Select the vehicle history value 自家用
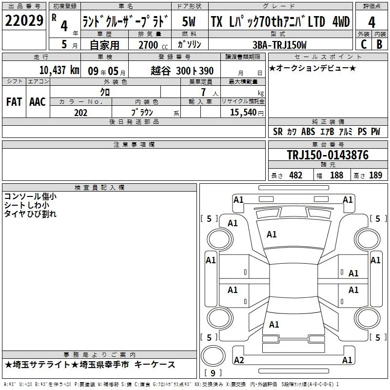Viewport: 390px width, 390px height. pyautogui.click(x=104, y=45)
